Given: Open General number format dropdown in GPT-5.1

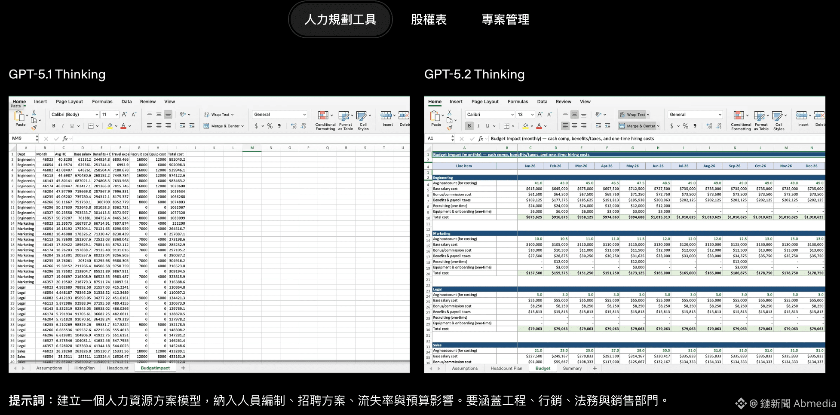Looking at the screenshot, I should tap(279, 115).
